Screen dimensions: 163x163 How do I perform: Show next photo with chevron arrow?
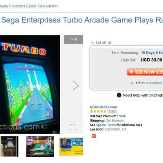(x=75, y=85)
